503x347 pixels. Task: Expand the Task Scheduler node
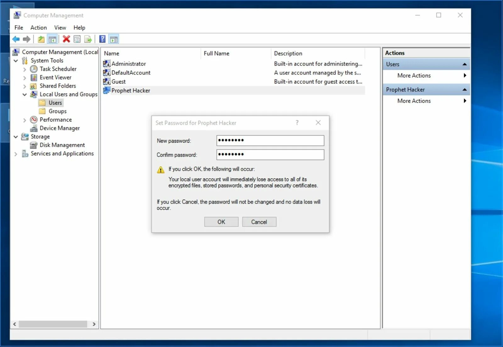point(25,69)
